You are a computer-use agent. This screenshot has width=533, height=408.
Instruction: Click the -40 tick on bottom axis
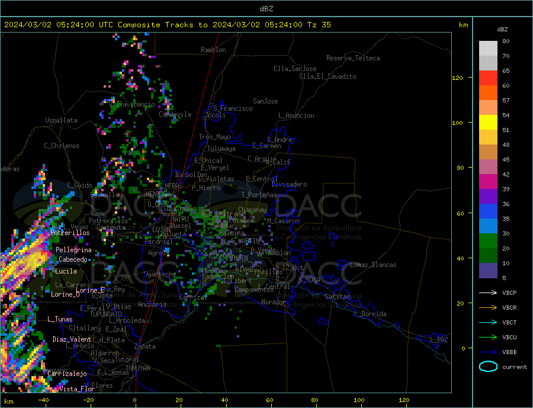(x=43, y=400)
